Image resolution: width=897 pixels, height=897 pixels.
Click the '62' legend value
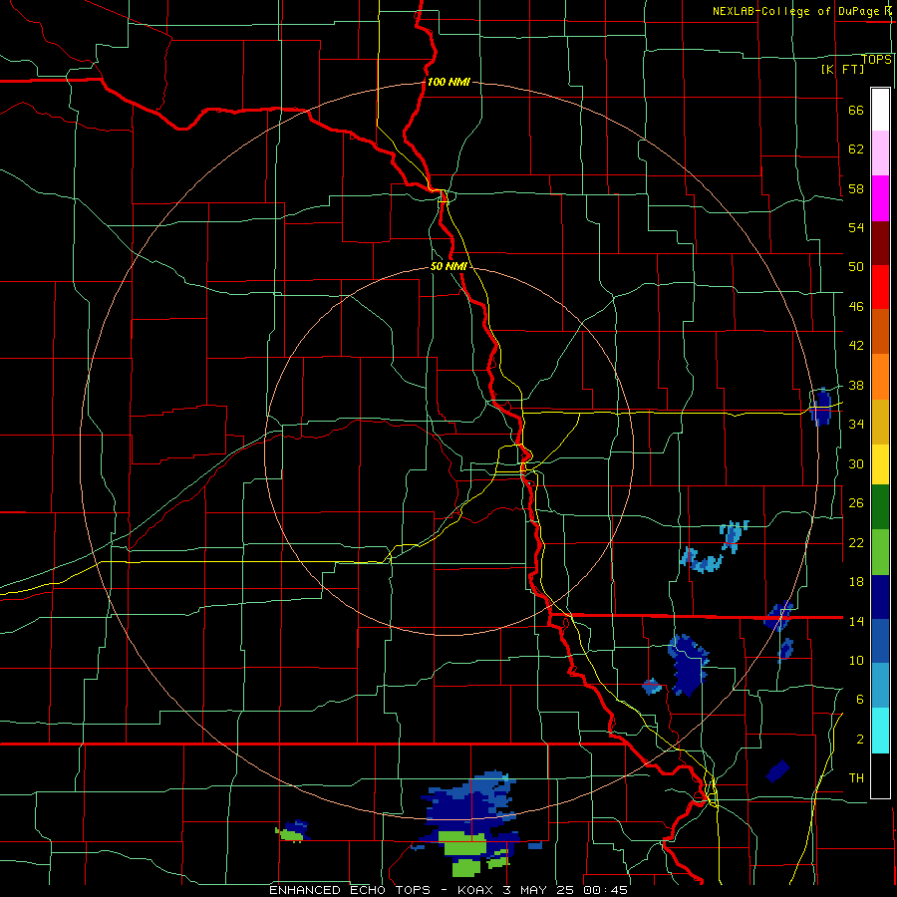tap(856, 149)
